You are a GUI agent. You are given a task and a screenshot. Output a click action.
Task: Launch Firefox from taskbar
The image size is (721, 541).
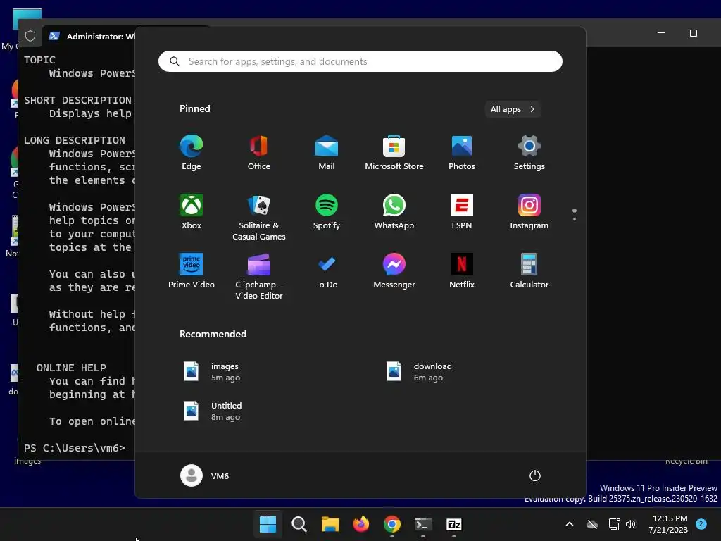coord(361,524)
